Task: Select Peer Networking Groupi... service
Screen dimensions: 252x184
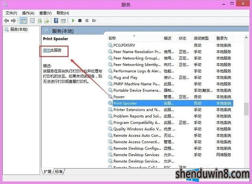Action: (170, 58)
